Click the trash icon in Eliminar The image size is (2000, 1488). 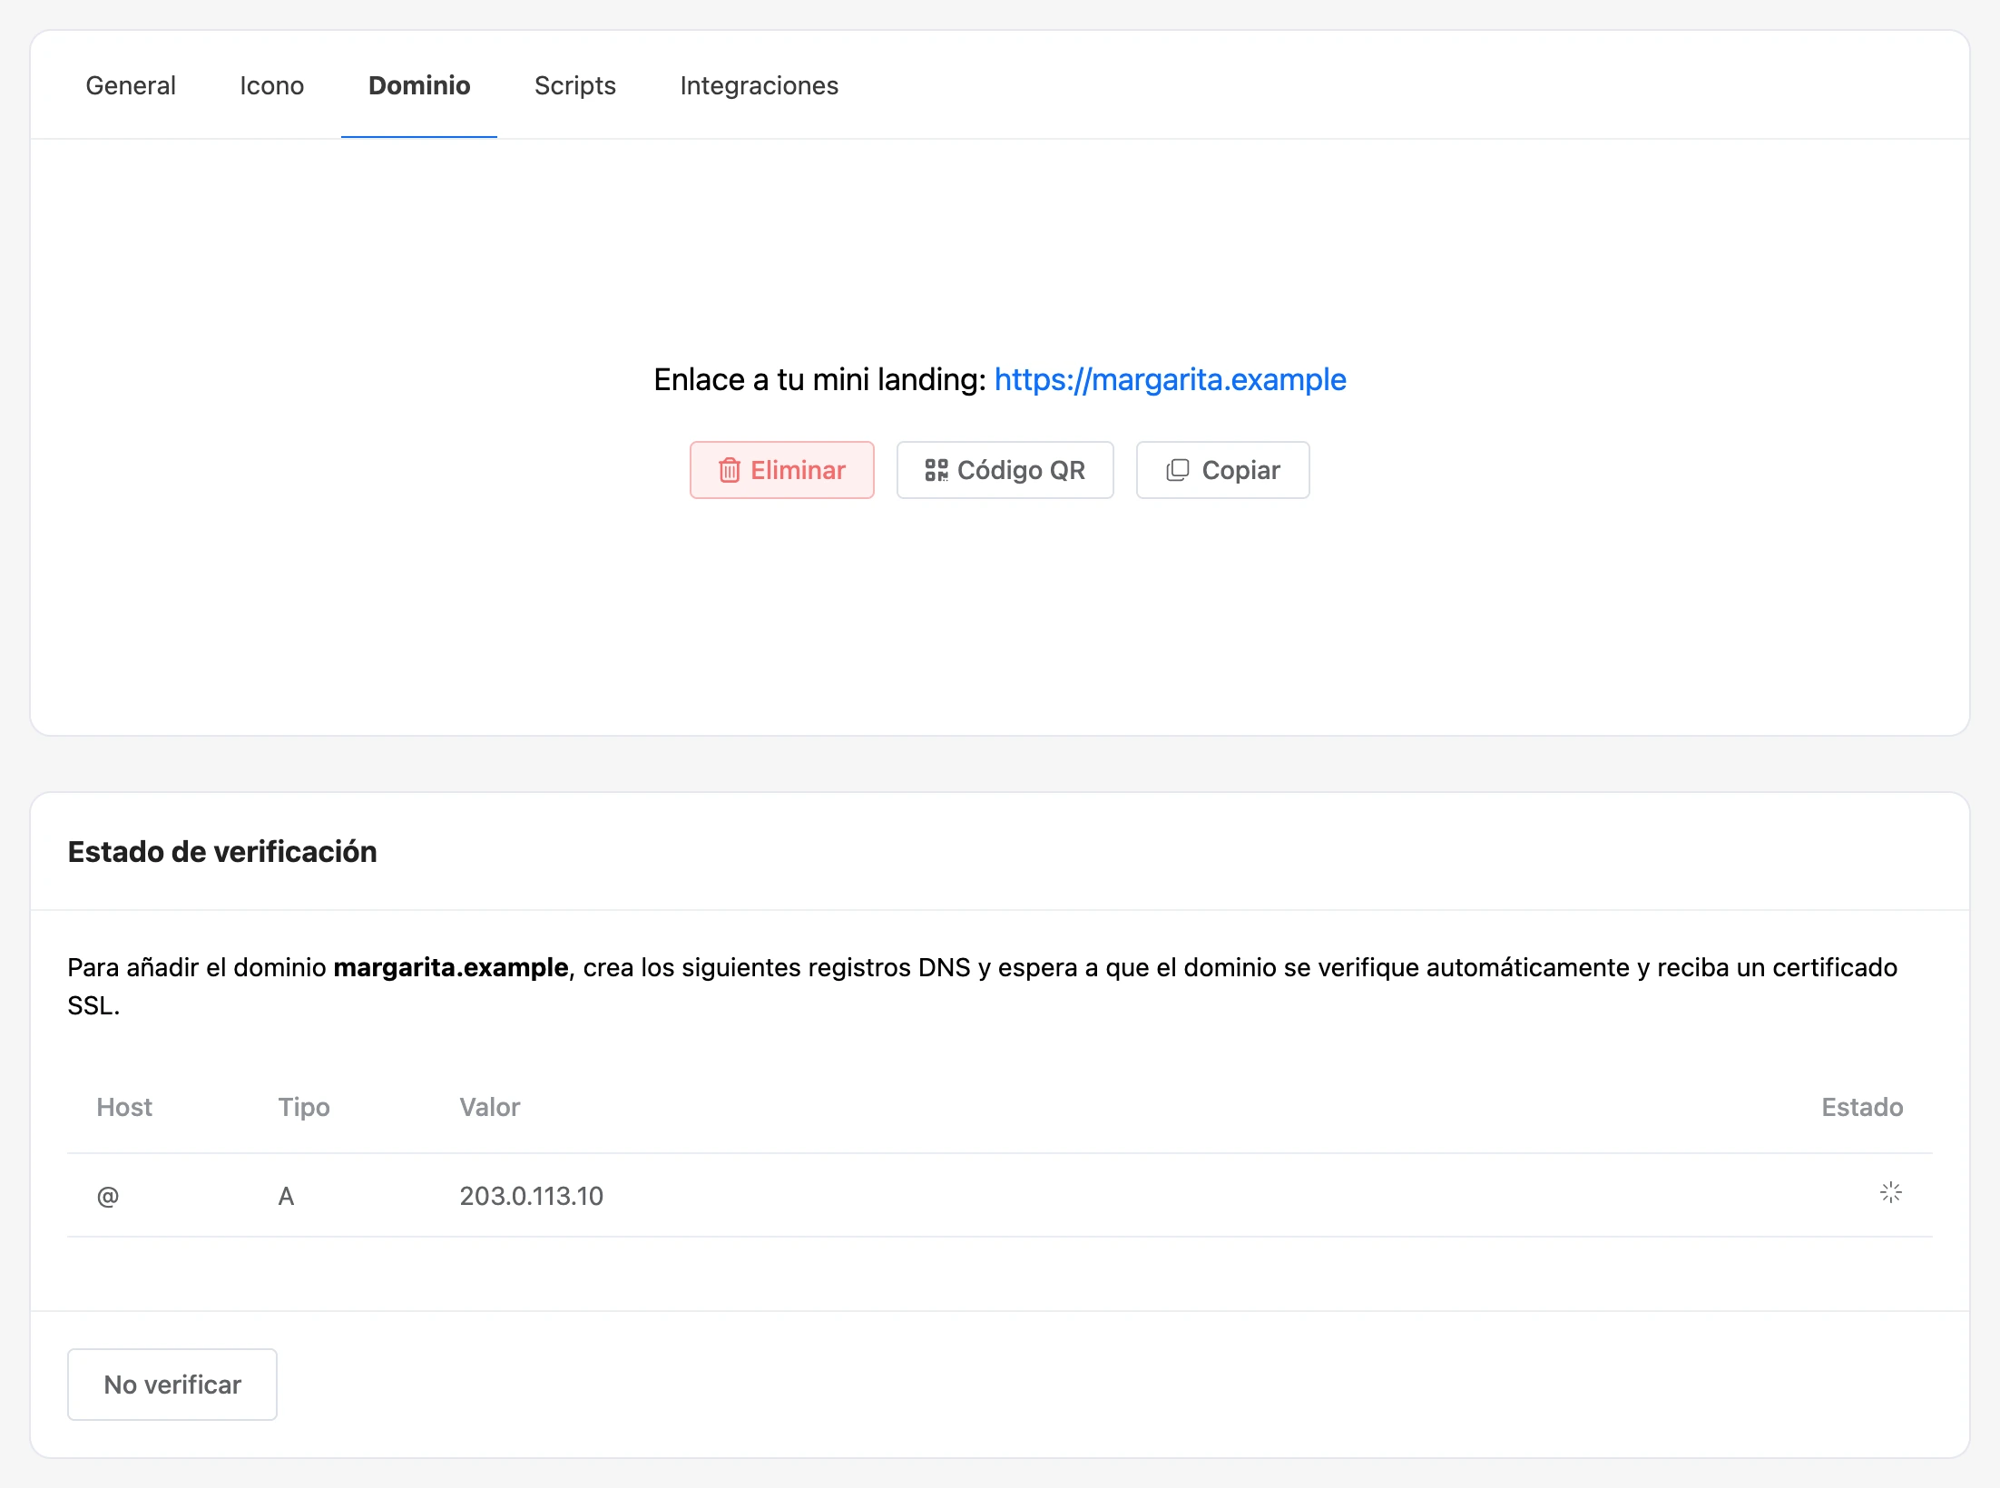pyautogui.click(x=730, y=470)
